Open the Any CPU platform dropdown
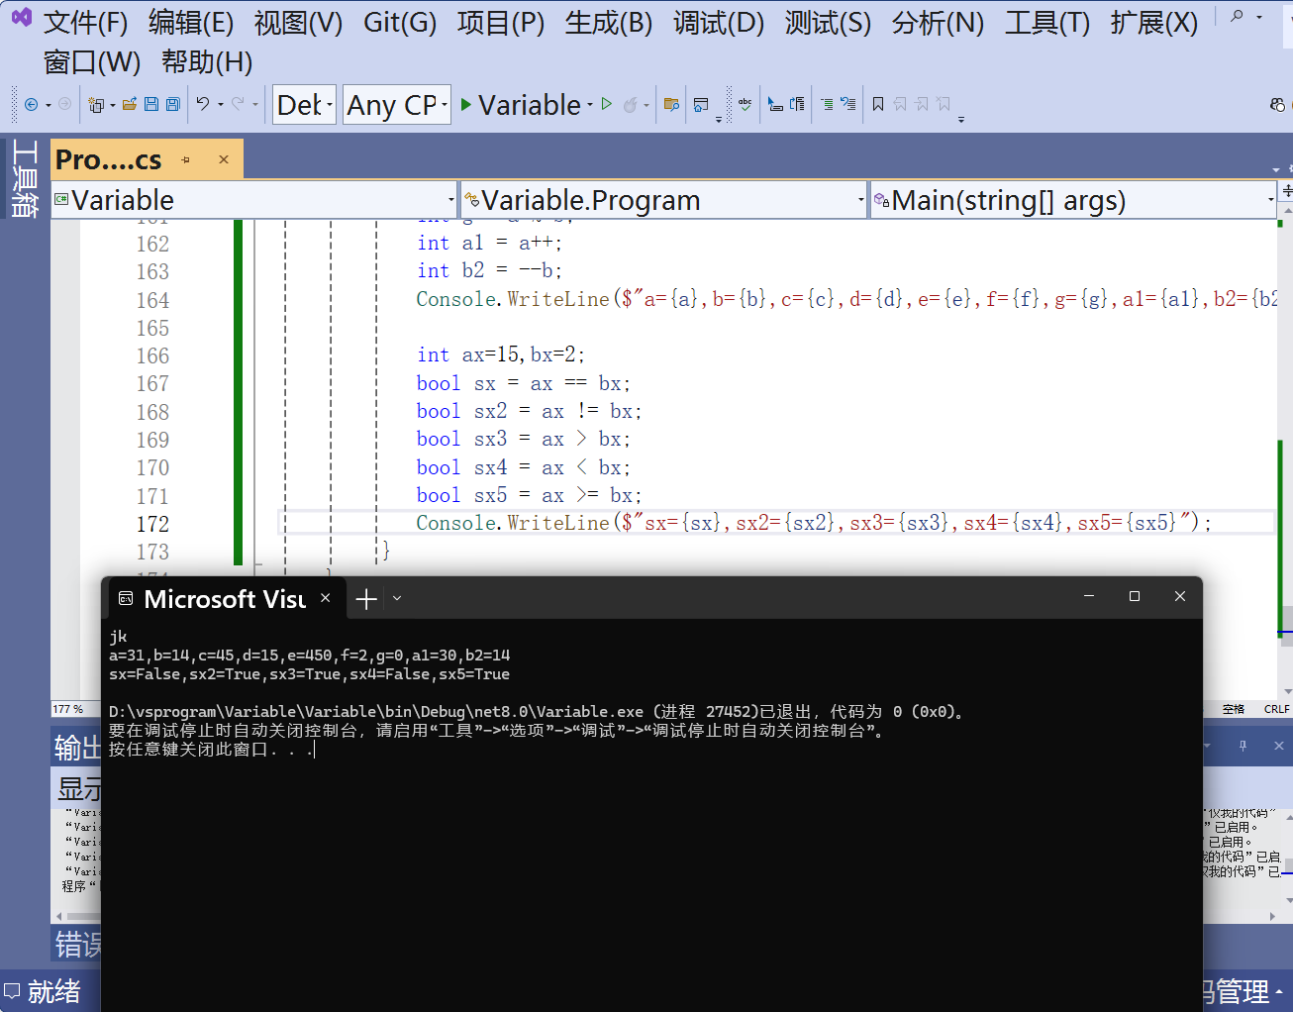This screenshot has width=1293, height=1012. [x=396, y=105]
